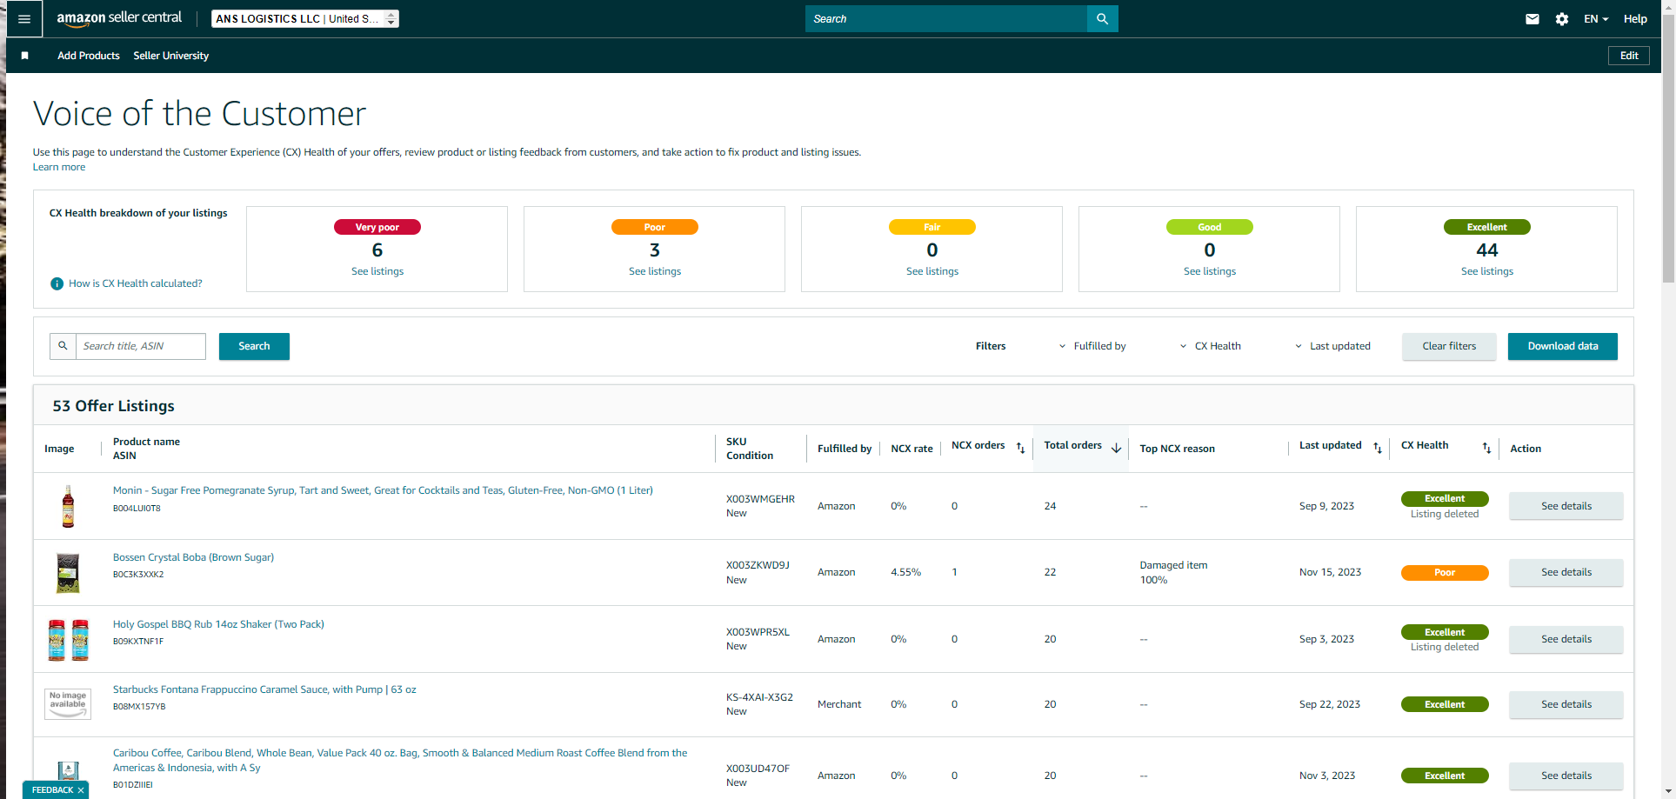This screenshot has width=1676, height=799.
Task: See listings under Poor
Action: tap(655, 271)
